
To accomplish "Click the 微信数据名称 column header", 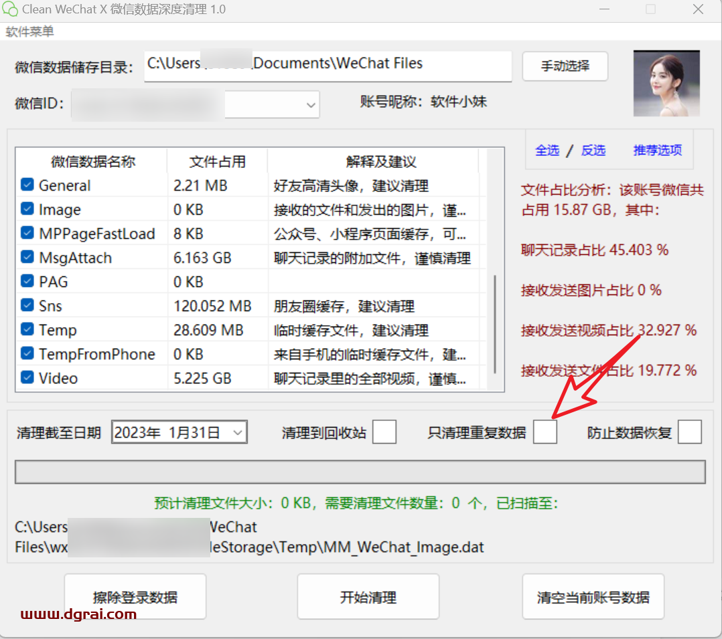I will coord(92,161).
